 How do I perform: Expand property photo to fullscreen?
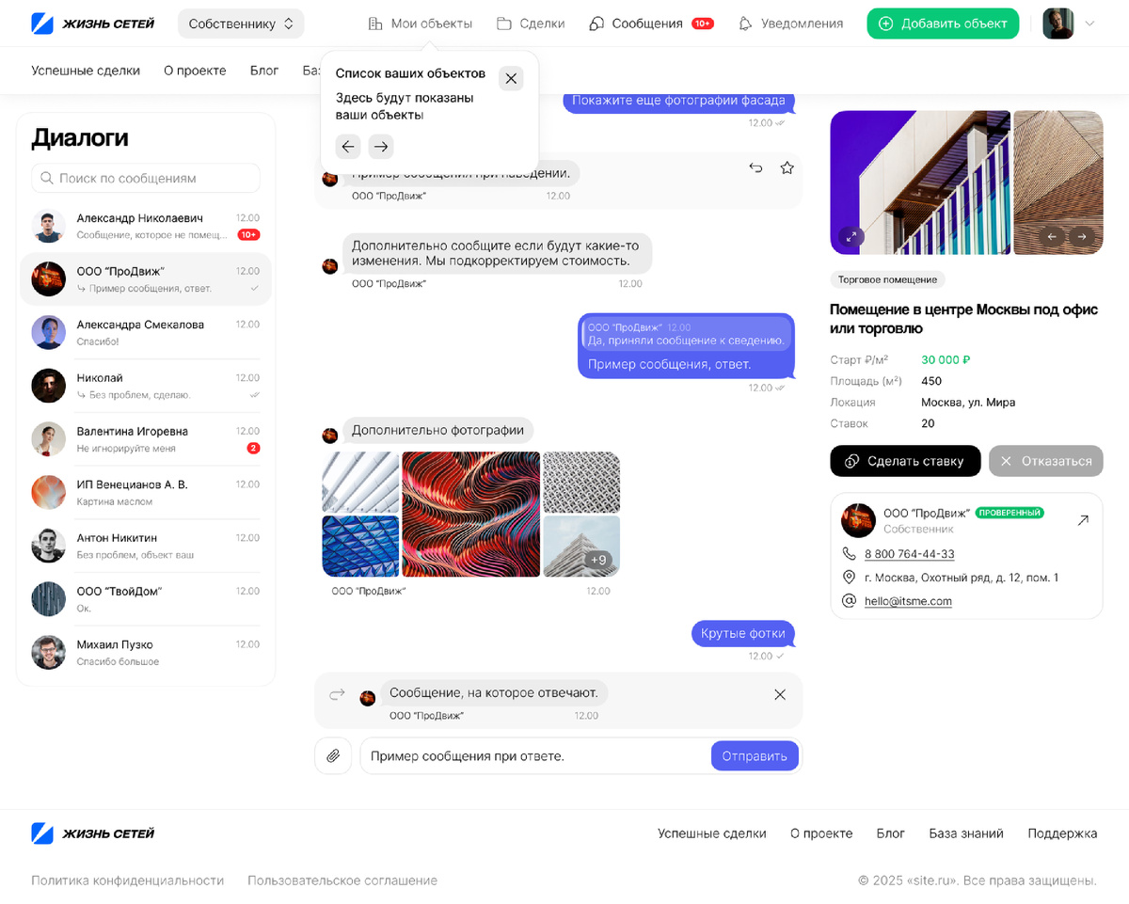point(851,236)
